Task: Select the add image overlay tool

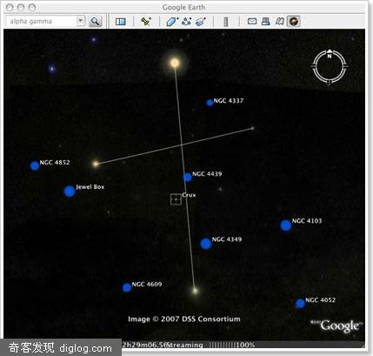Action: point(201,22)
